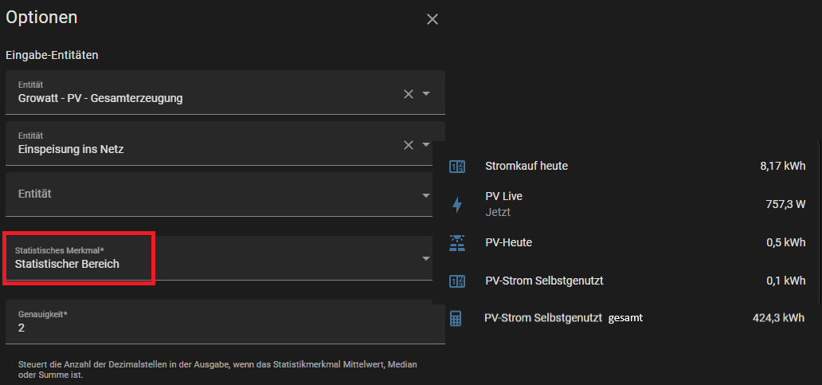Open the empty Entität dropdown arrow
The height and width of the screenshot is (385, 822).
(426, 195)
